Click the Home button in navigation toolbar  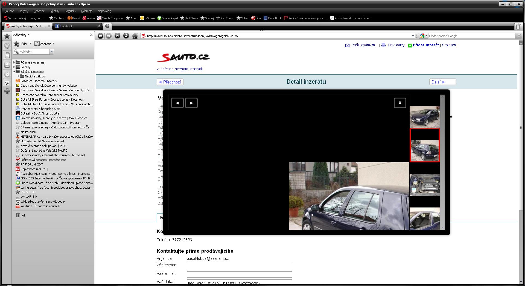pos(135,36)
